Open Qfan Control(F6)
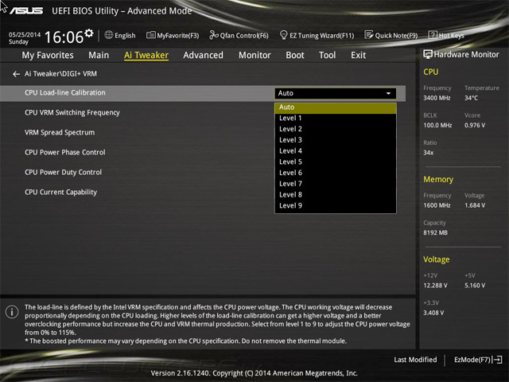The width and height of the screenshot is (509, 382). click(x=239, y=35)
